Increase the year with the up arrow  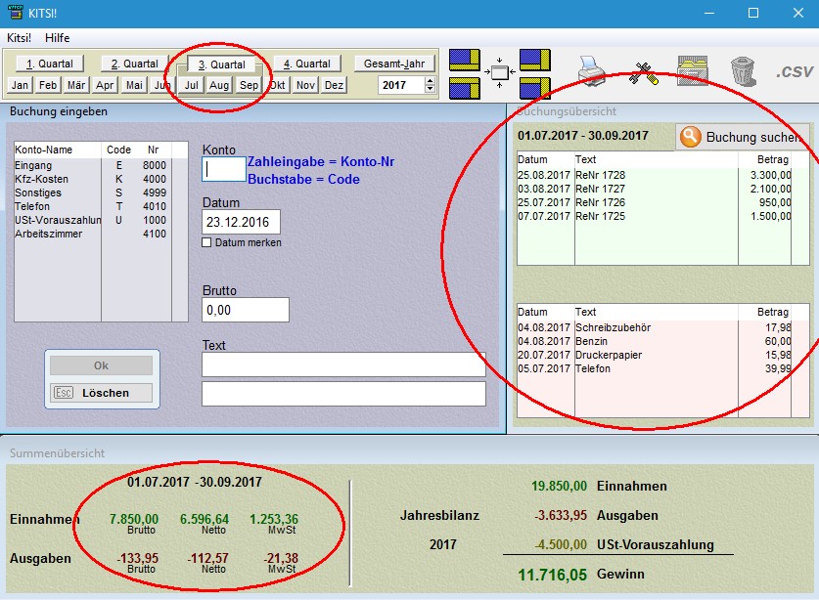430,81
